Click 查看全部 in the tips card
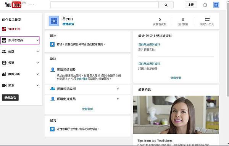Screen dimensions: 229x146 point(87,109)
